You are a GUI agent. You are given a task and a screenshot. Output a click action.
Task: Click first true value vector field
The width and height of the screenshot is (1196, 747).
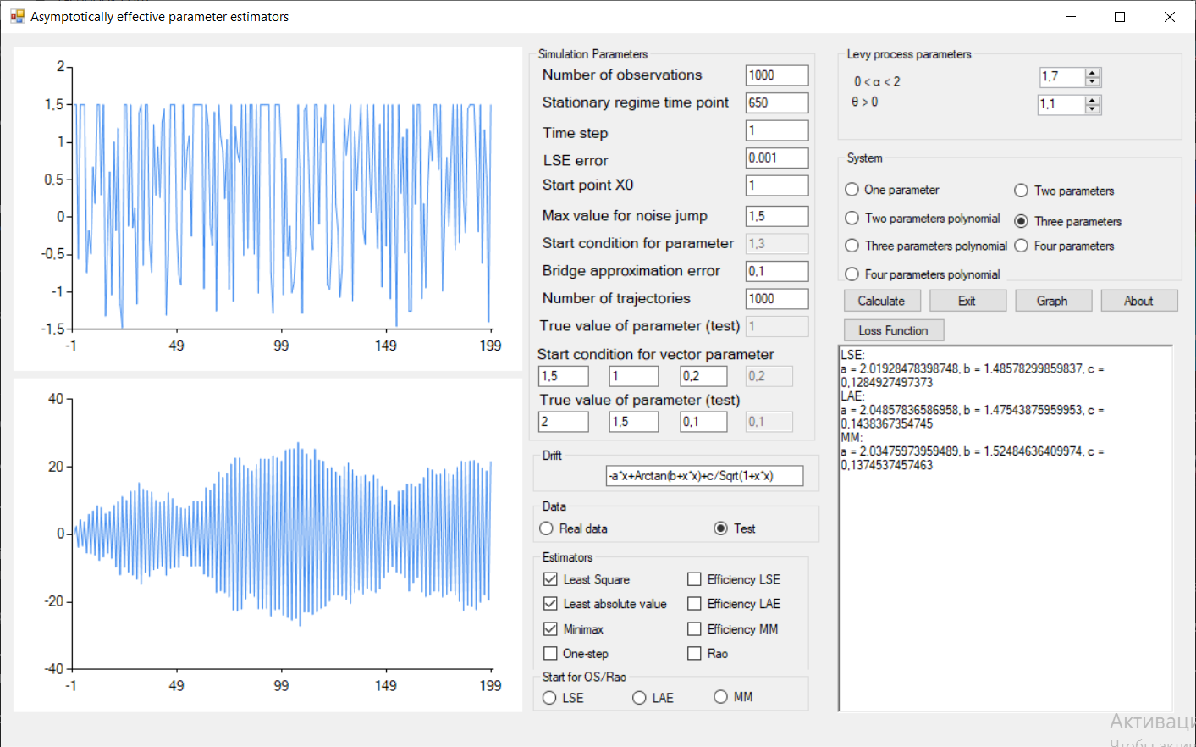click(564, 422)
